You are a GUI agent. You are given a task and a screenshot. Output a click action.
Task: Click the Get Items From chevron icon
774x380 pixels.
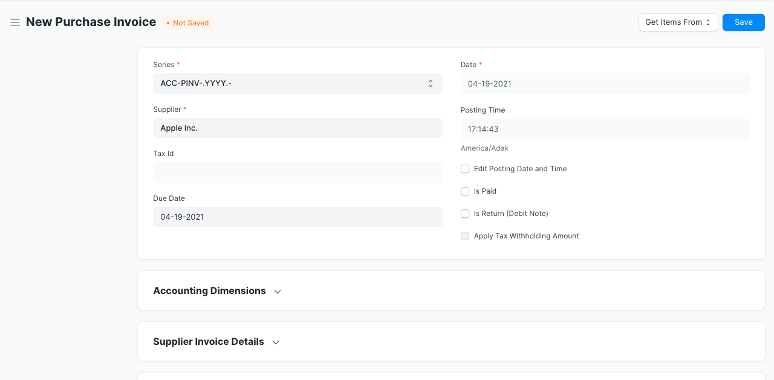(709, 22)
